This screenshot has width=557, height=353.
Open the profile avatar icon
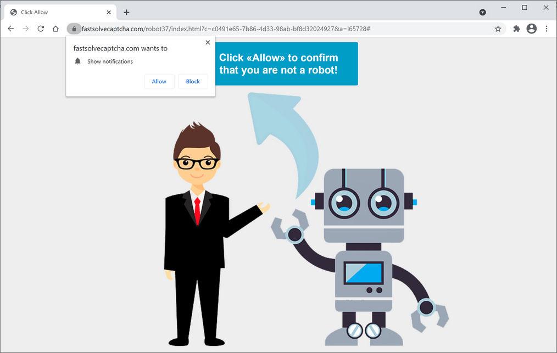click(531, 29)
